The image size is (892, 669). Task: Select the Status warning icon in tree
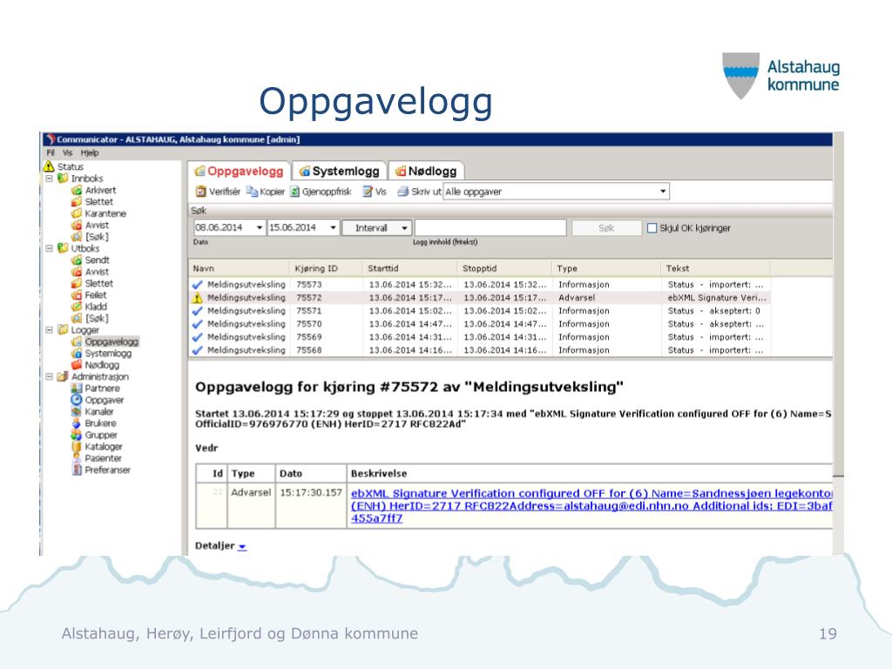49,166
